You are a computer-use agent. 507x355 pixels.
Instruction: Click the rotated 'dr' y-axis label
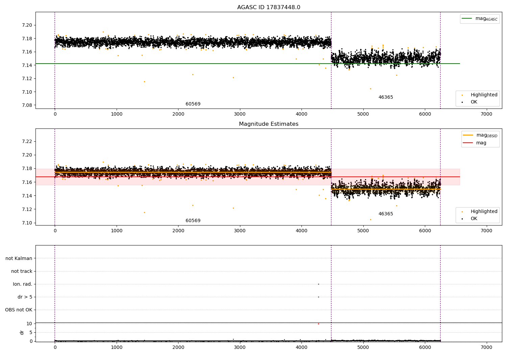point(22,332)
